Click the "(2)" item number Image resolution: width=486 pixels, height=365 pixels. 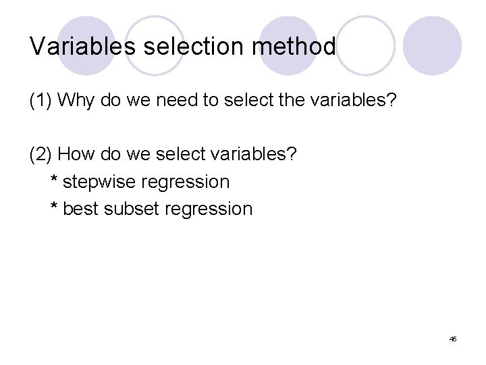click(41, 154)
